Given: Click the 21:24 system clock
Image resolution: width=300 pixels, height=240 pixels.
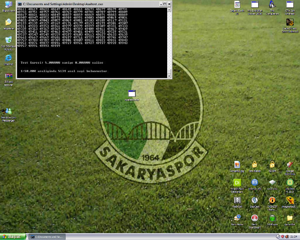Looking at the screenshot, I should click(x=294, y=237).
